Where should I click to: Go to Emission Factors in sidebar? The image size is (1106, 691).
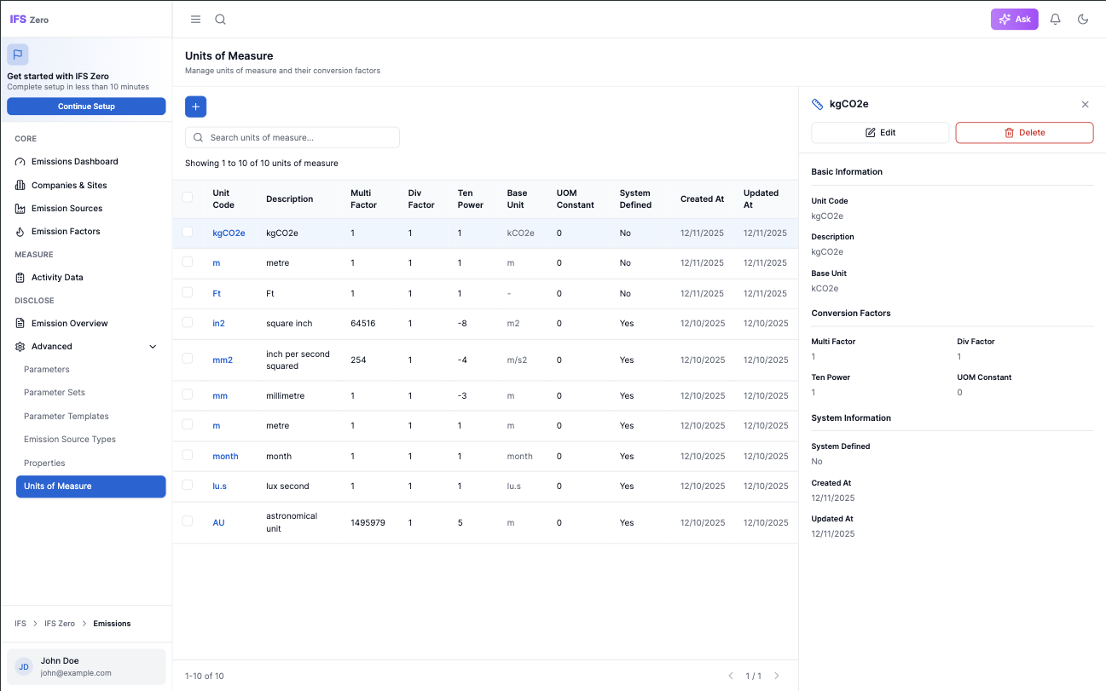coord(66,232)
